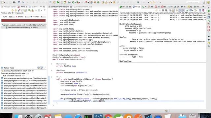
Task: Collapse com.cardstox CardControllerTest tree node
Action: pos(2,25)
